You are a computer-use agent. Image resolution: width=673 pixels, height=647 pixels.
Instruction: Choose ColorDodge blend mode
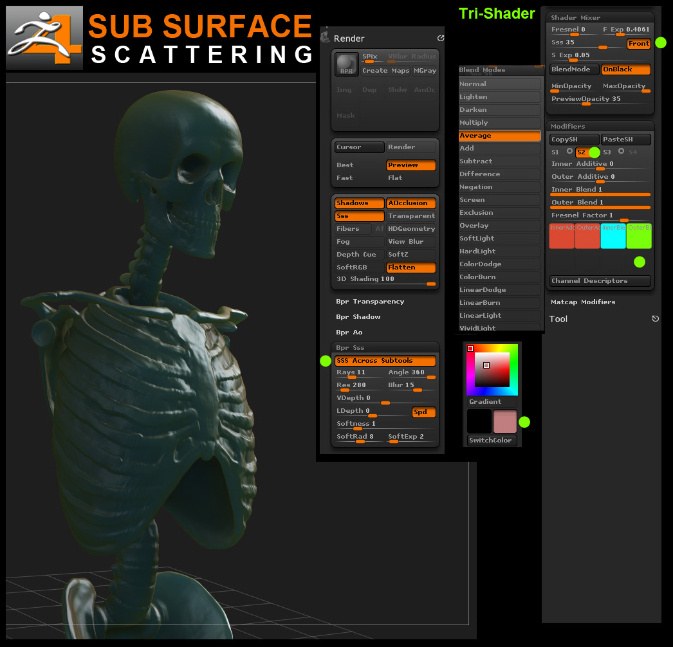[499, 264]
